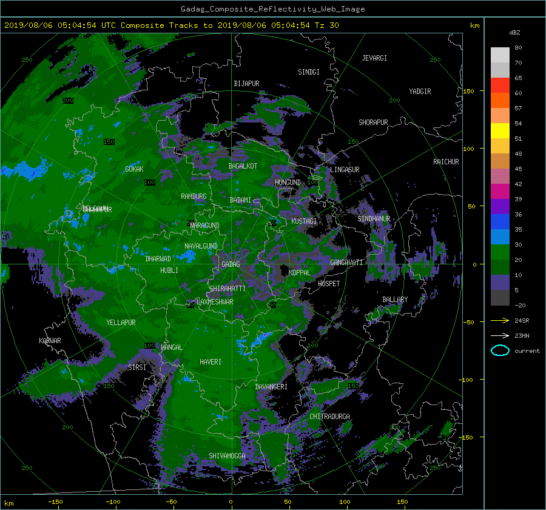
Task: Pick the bright green 30 dBZ swatch
Action: (x=500, y=252)
